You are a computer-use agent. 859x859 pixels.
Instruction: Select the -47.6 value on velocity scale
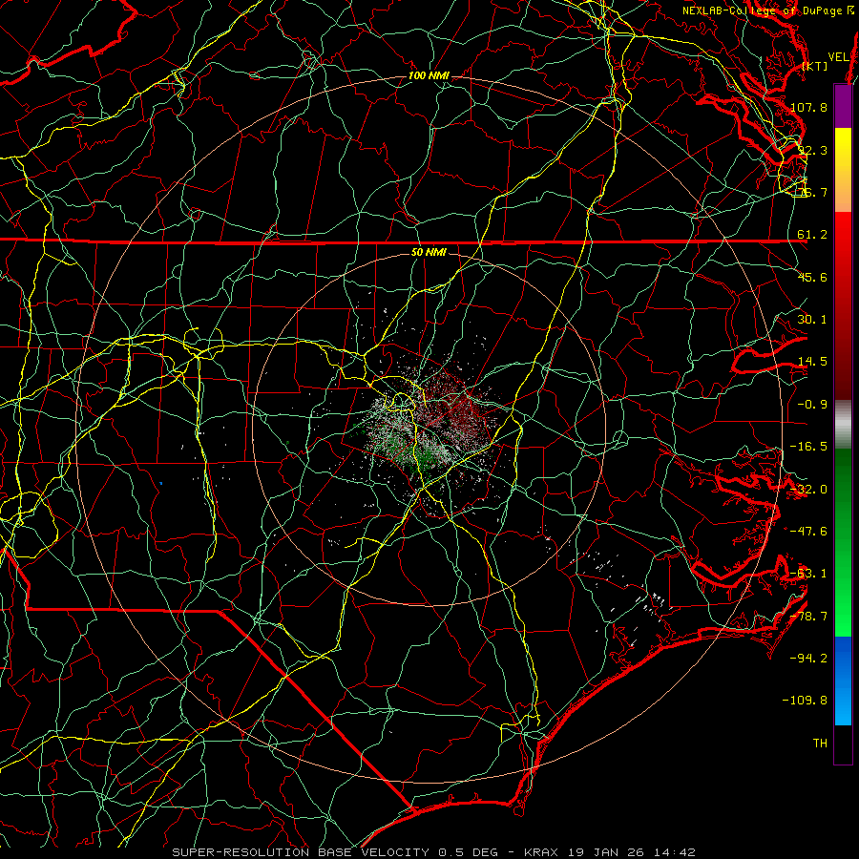[x=808, y=532]
